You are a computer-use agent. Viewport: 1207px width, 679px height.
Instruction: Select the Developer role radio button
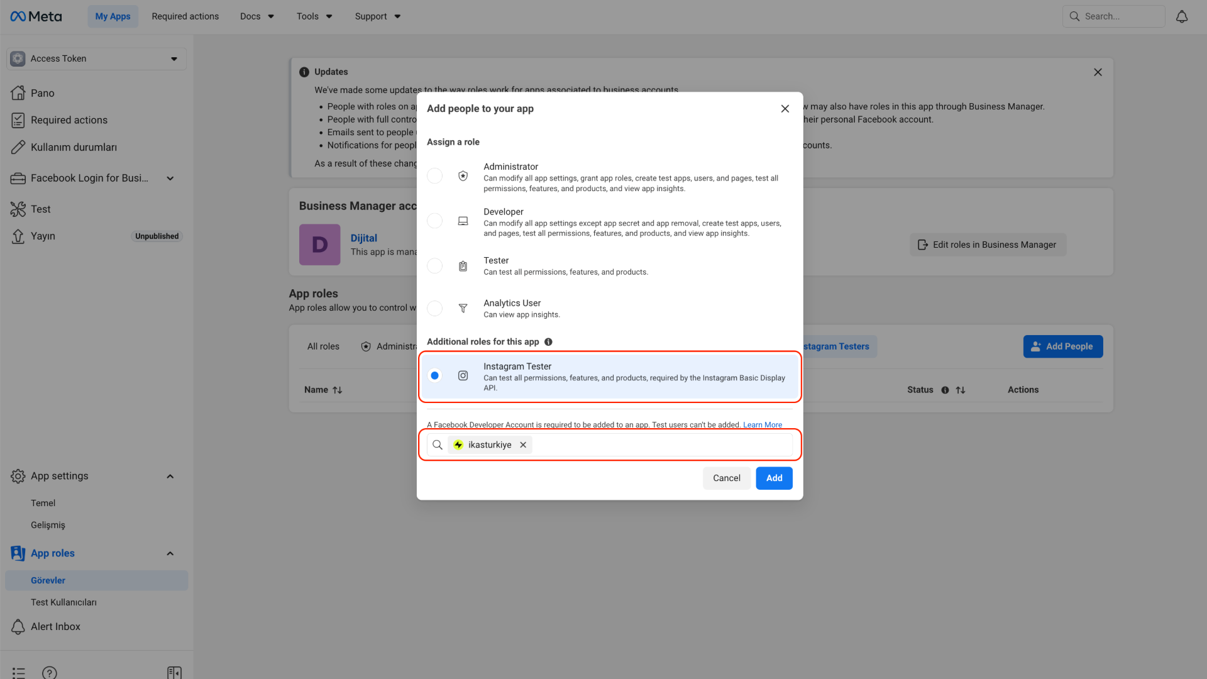(434, 221)
